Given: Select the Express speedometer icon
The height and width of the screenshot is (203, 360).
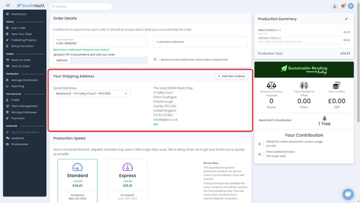Looking at the screenshot, I should tap(128, 167).
